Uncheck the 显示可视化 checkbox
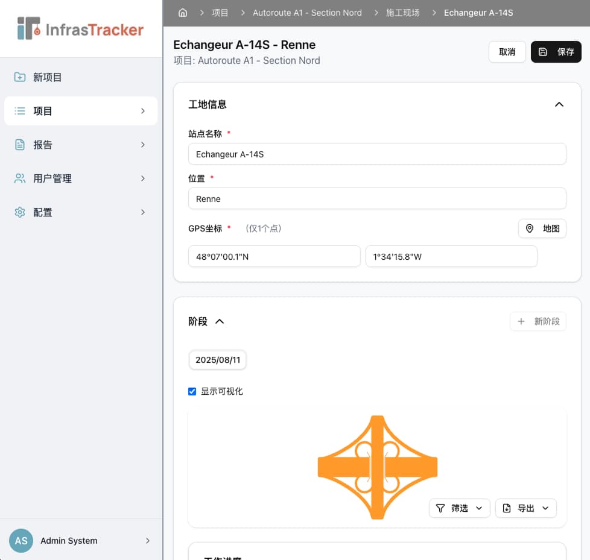 192,391
